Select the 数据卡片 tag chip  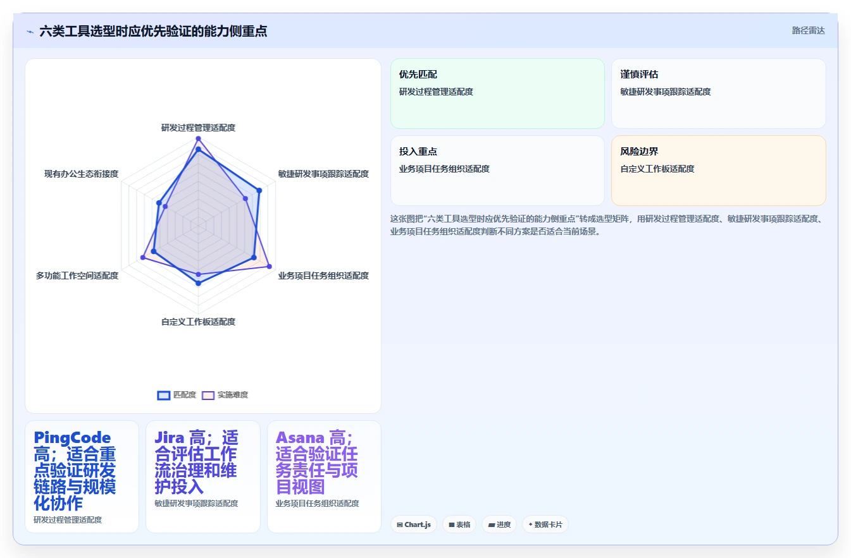[545, 525]
